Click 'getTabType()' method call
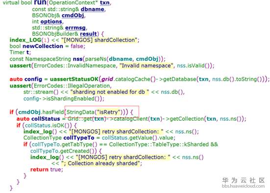 (79, 145)
